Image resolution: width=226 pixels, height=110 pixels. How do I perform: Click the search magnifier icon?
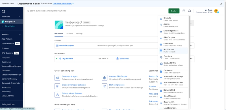click(28, 11)
